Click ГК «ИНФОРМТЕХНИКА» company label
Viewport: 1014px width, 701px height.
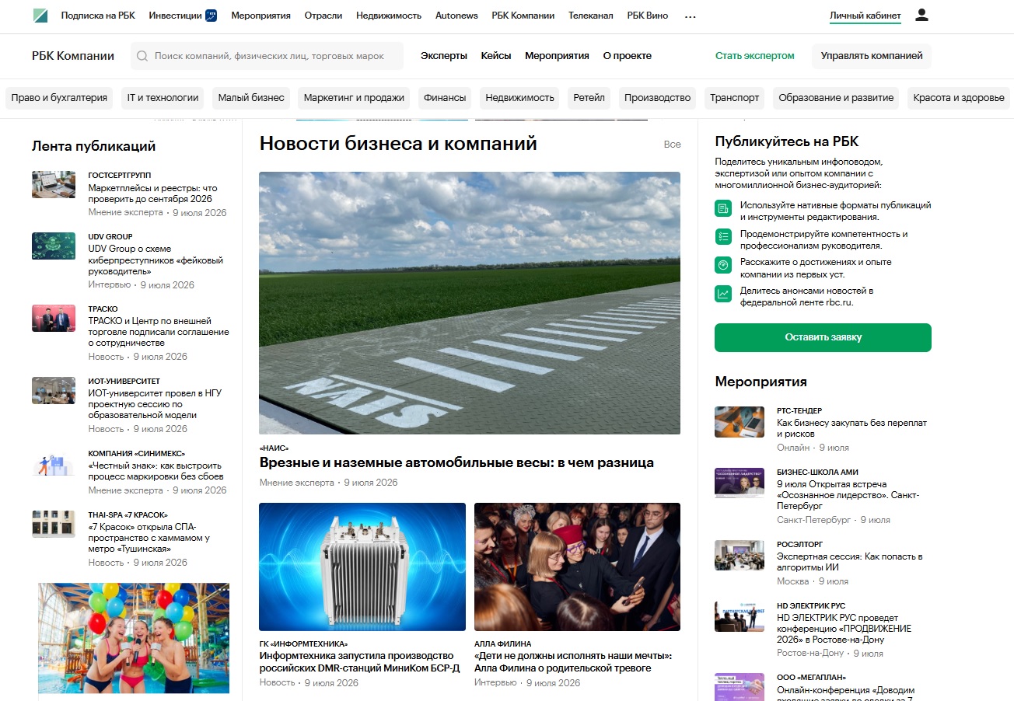[304, 643]
